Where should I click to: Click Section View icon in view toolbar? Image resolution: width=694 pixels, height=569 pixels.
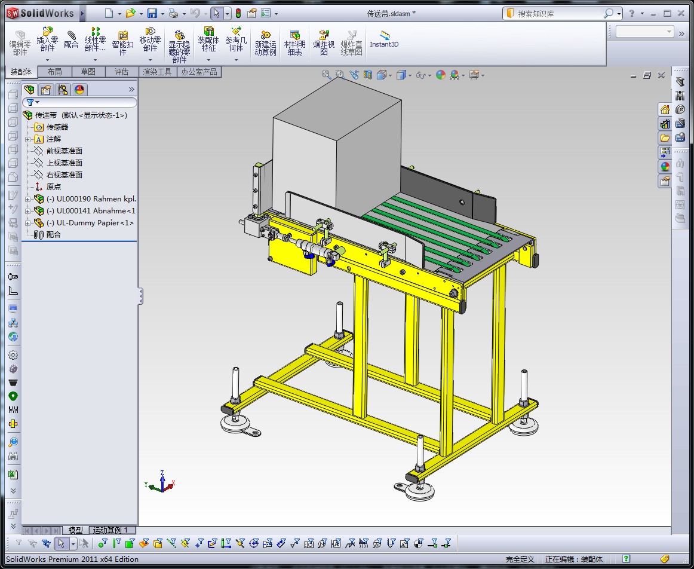pos(368,75)
